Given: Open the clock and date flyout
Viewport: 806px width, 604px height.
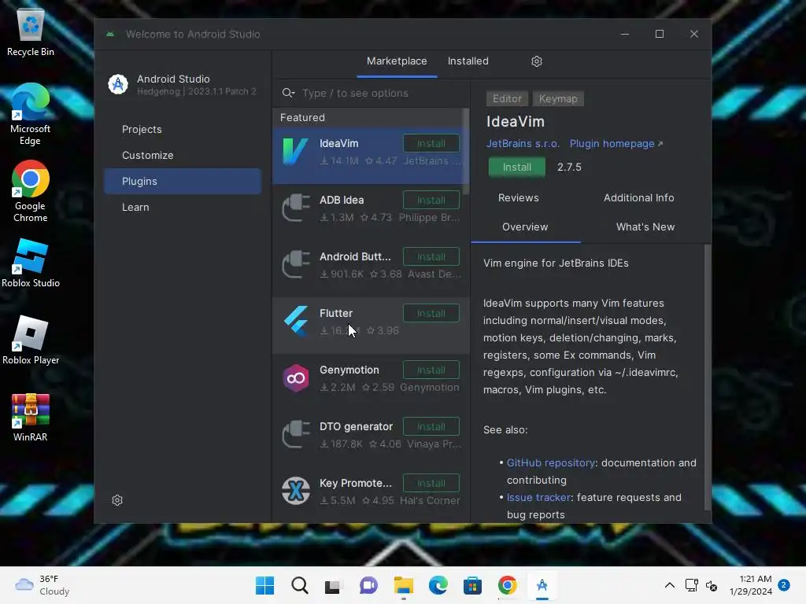Looking at the screenshot, I should [750, 585].
